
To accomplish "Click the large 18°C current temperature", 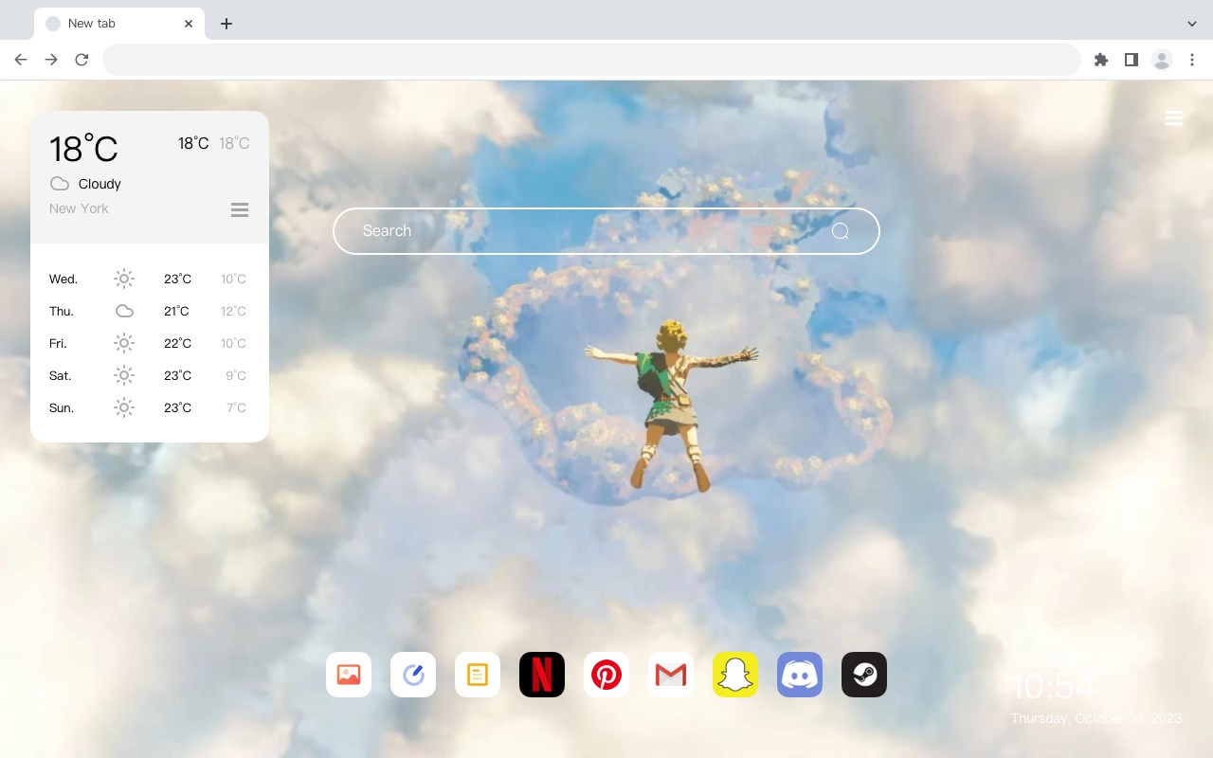I will pyautogui.click(x=83, y=149).
